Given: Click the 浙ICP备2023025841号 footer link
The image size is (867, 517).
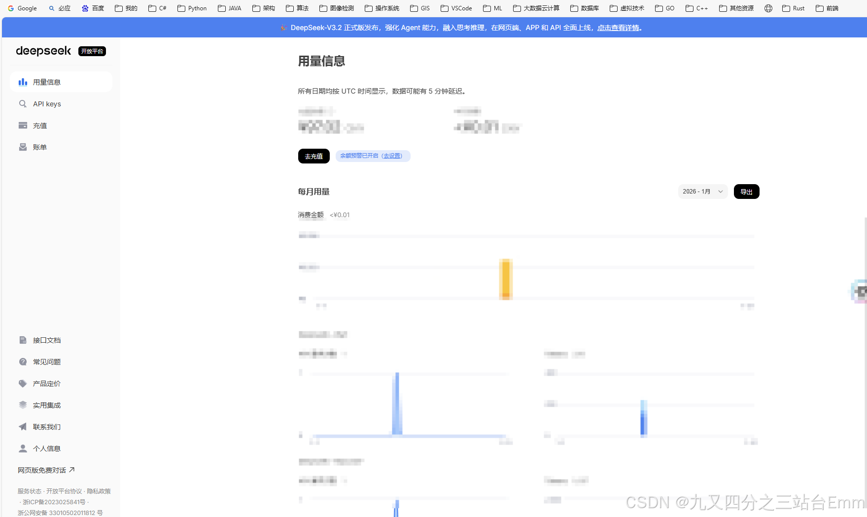Looking at the screenshot, I should tap(54, 502).
